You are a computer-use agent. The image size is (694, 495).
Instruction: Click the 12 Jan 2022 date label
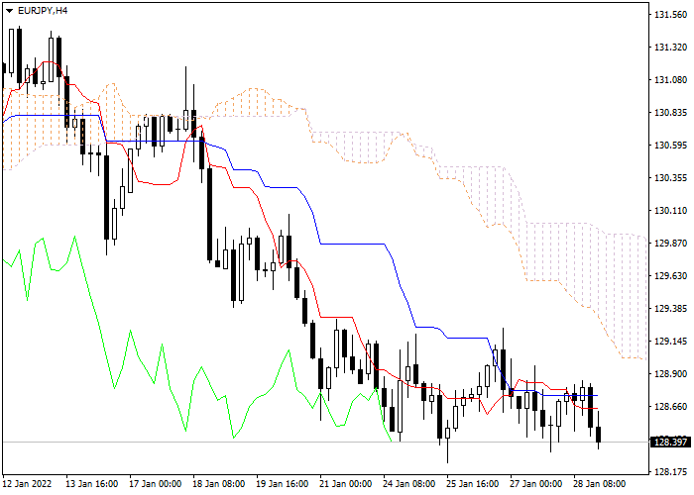click(x=28, y=484)
